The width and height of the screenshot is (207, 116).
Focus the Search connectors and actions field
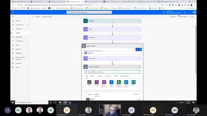click(112, 72)
